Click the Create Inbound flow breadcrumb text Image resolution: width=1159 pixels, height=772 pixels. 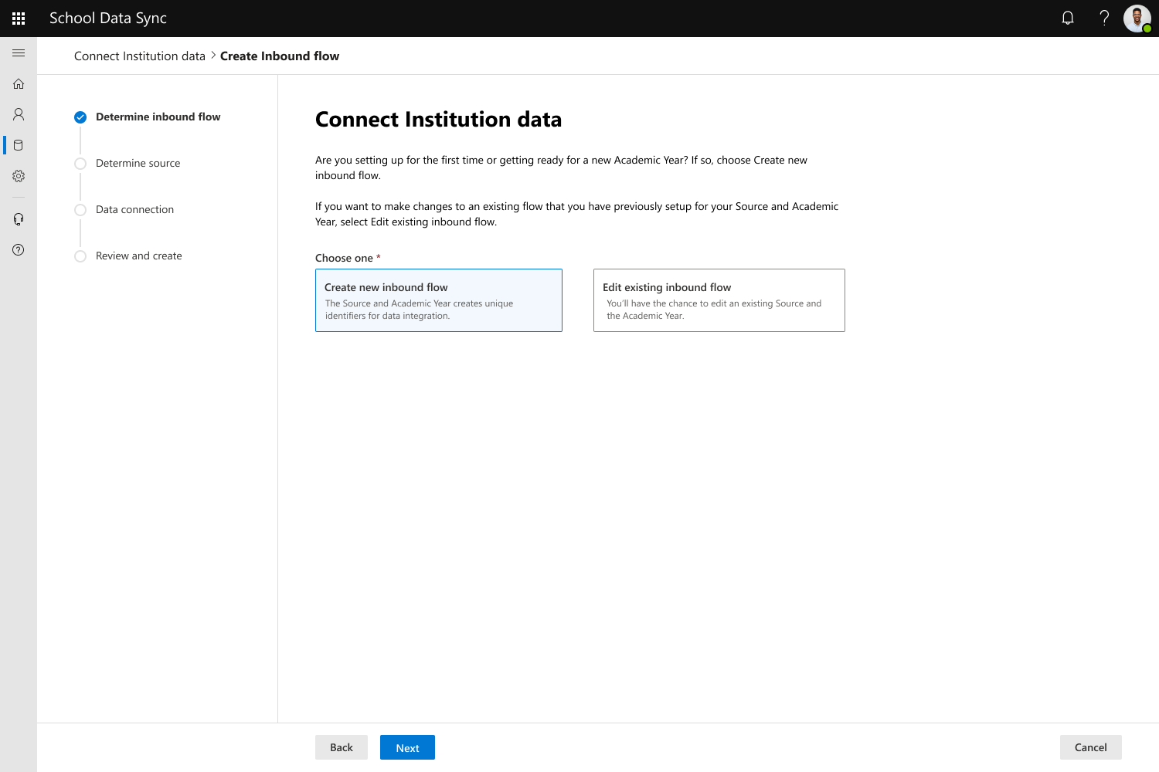280,56
